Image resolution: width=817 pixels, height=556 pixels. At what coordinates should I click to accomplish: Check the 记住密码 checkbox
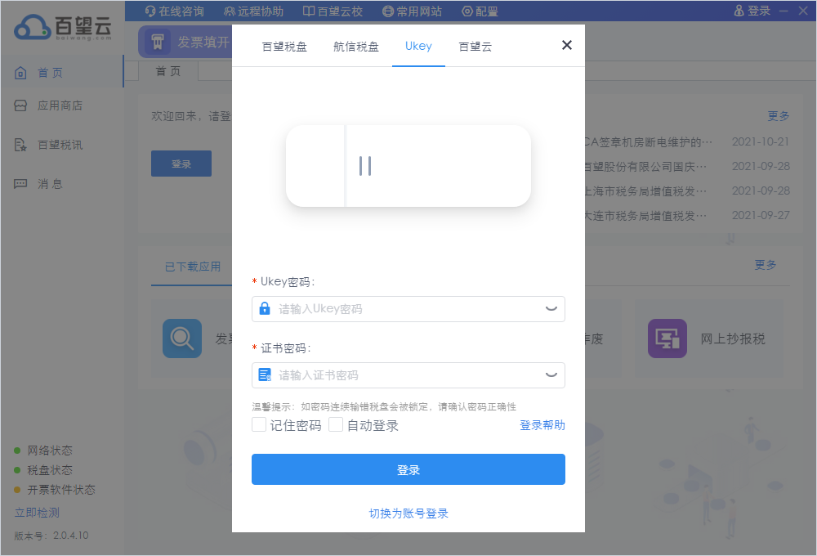pos(259,424)
